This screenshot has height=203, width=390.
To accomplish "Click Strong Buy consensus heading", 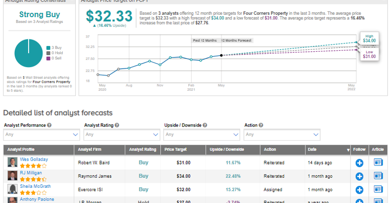I will click(39, 15).
